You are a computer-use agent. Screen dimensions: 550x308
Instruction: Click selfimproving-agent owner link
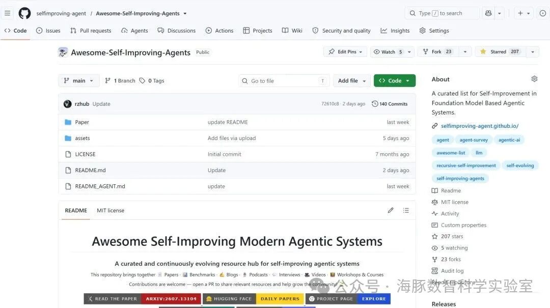(x=61, y=13)
